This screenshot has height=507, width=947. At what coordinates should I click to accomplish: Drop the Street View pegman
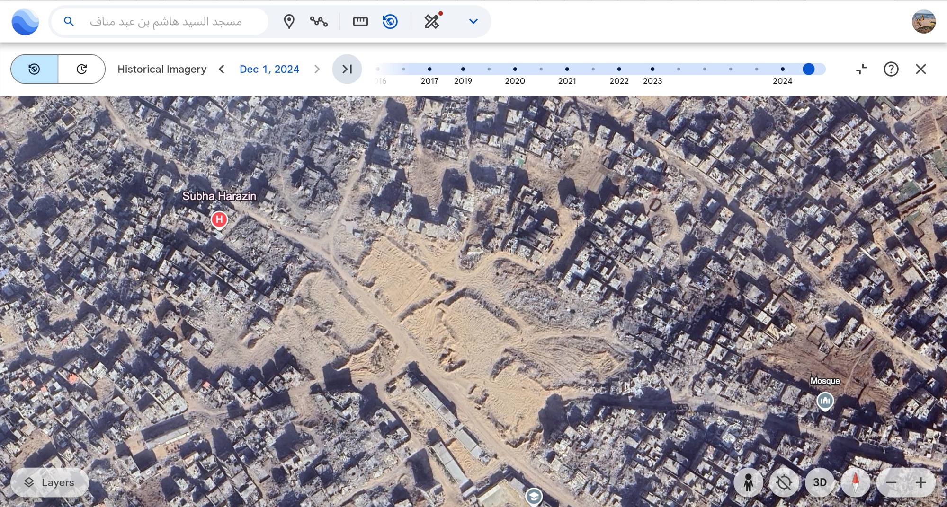[748, 482]
